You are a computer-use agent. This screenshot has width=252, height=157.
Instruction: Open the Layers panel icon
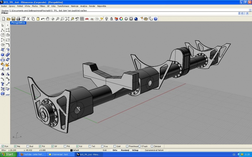tap(117, 19)
